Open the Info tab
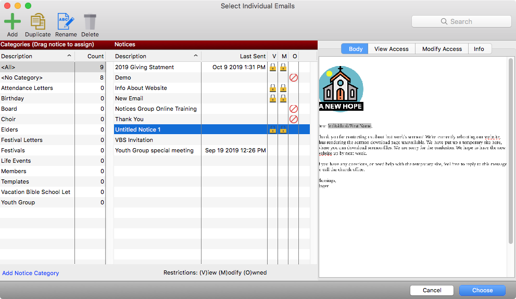Viewport: 516px width, 299px height. (479, 49)
